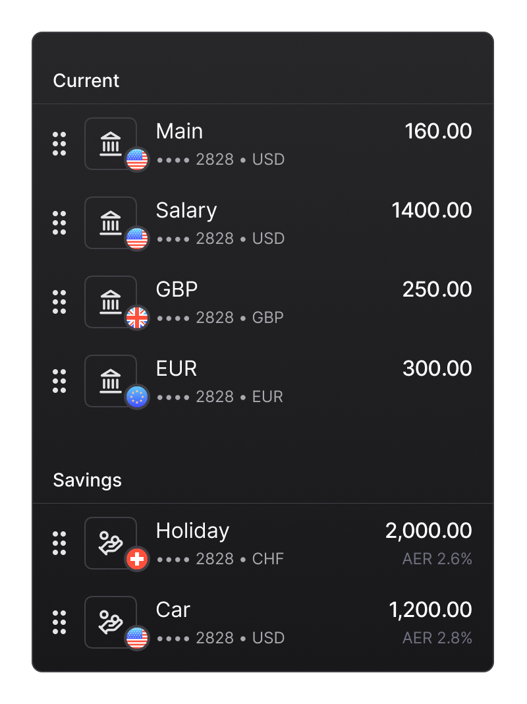Click the Holiday savings hand icon
This screenshot has width=527, height=704.
point(111,543)
